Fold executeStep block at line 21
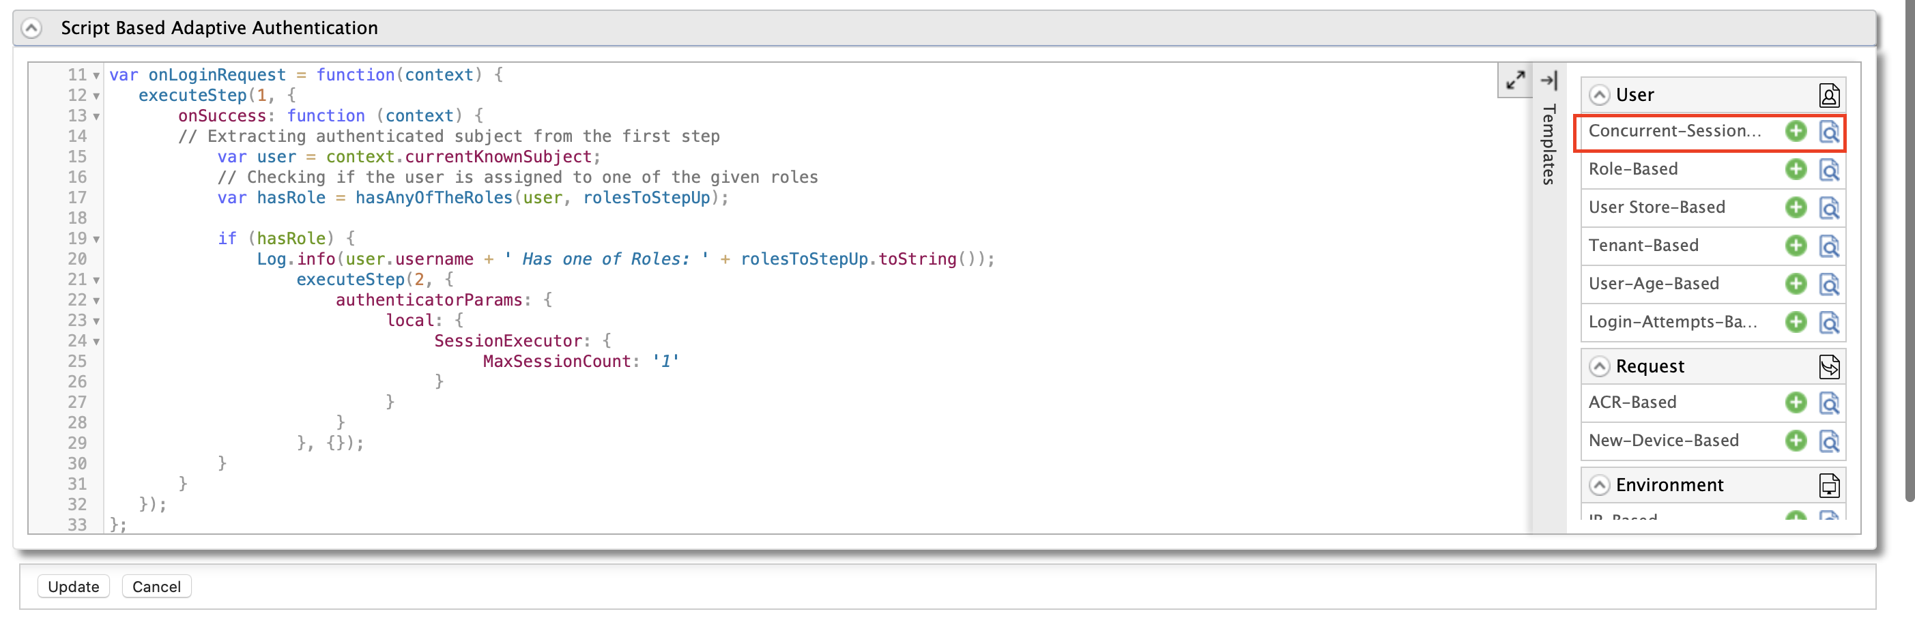1915x618 pixels. (97, 281)
